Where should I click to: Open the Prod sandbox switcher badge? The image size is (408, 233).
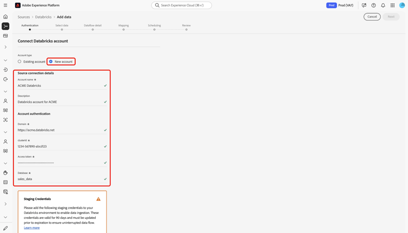(x=331, y=5)
